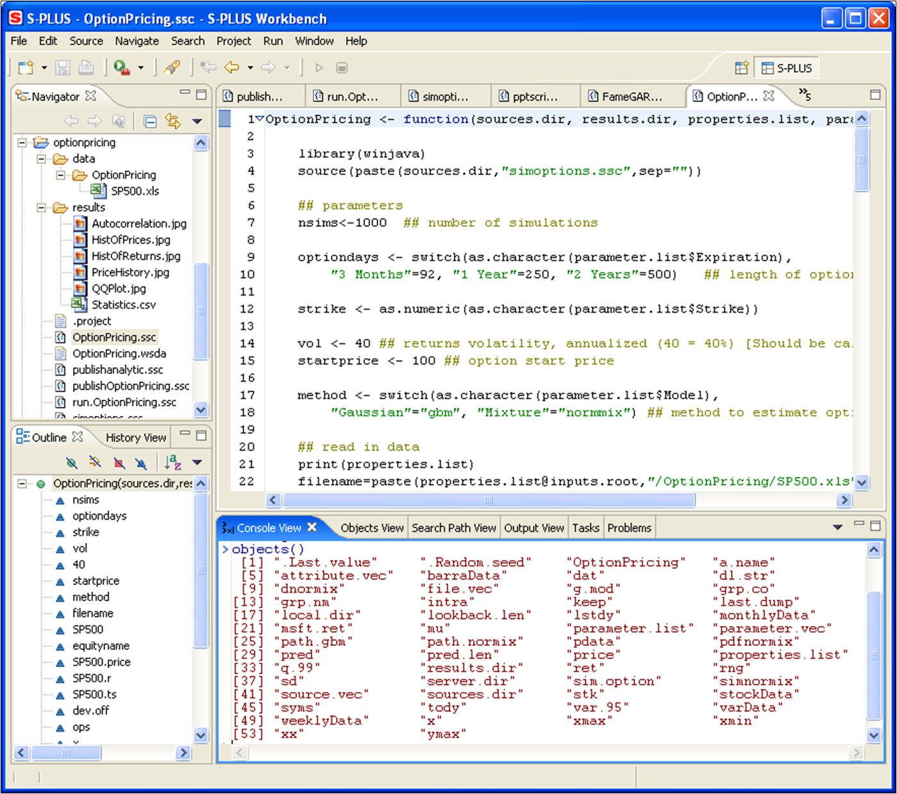
Task: Collapse the data folder
Action: pyautogui.click(x=41, y=158)
